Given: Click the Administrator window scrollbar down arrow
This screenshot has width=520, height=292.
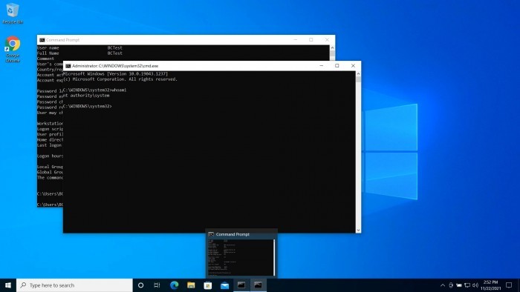Looking at the screenshot, I should pyautogui.click(x=358, y=230).
